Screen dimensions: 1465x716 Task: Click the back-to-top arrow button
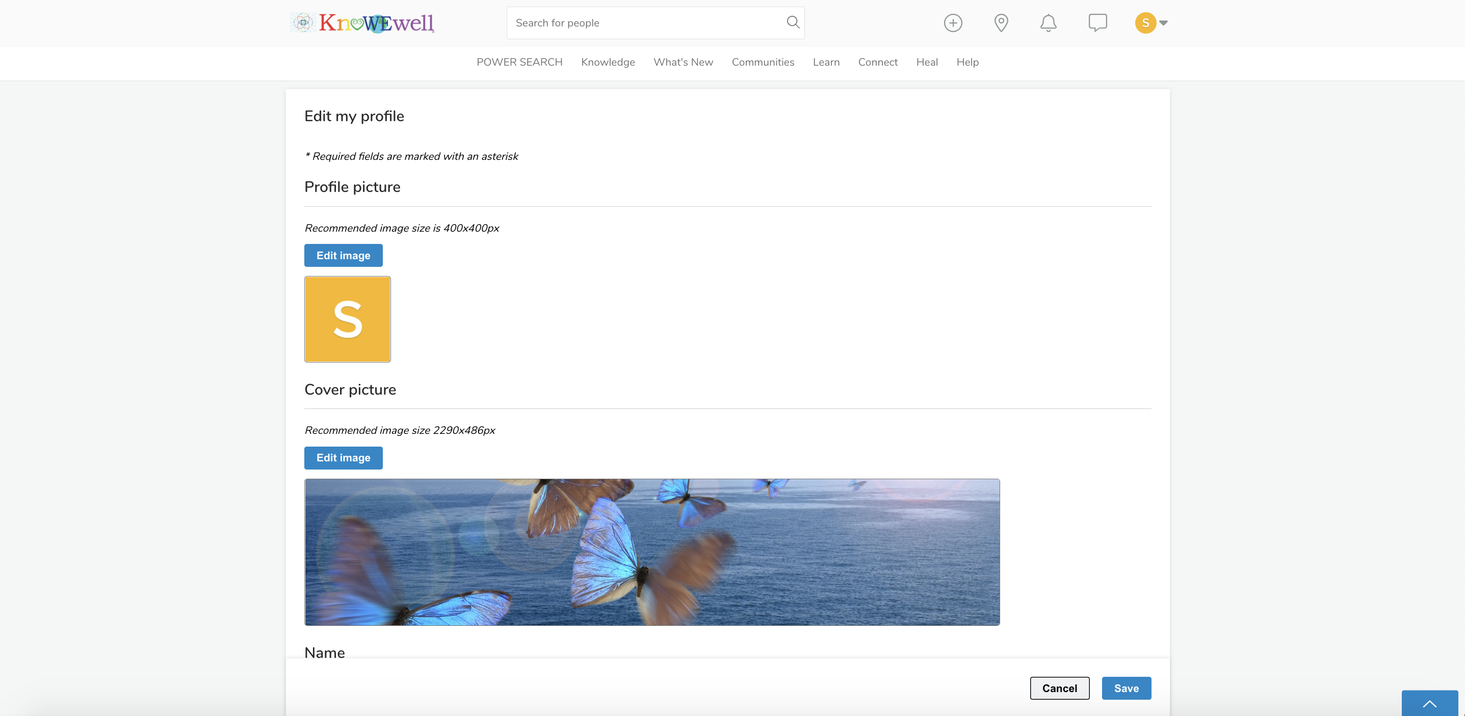pyautogui.click(x=1429, y=703)
